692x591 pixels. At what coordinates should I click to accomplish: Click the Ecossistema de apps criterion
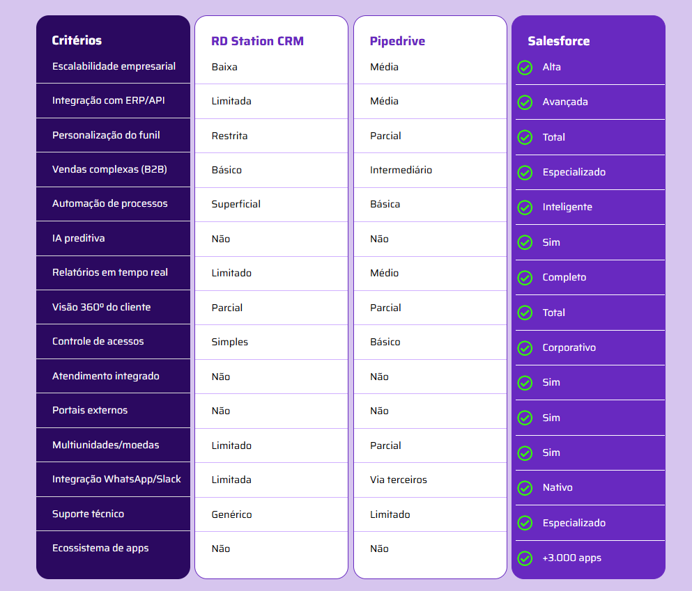click(x=100, y=549)
